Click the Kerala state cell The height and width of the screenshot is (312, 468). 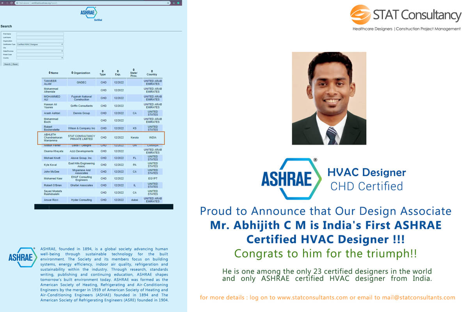coord(135,137)
